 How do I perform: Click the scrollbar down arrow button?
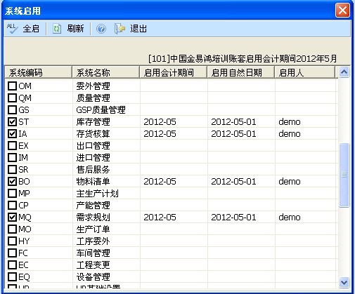coord(344,283)
